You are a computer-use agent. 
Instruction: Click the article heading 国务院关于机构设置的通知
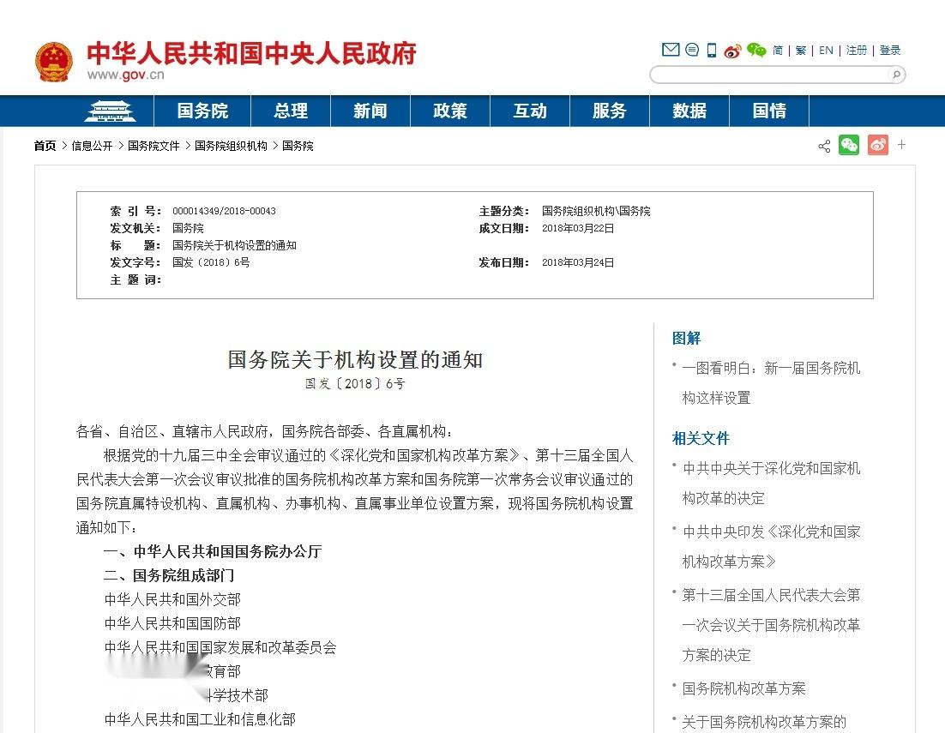355,359
